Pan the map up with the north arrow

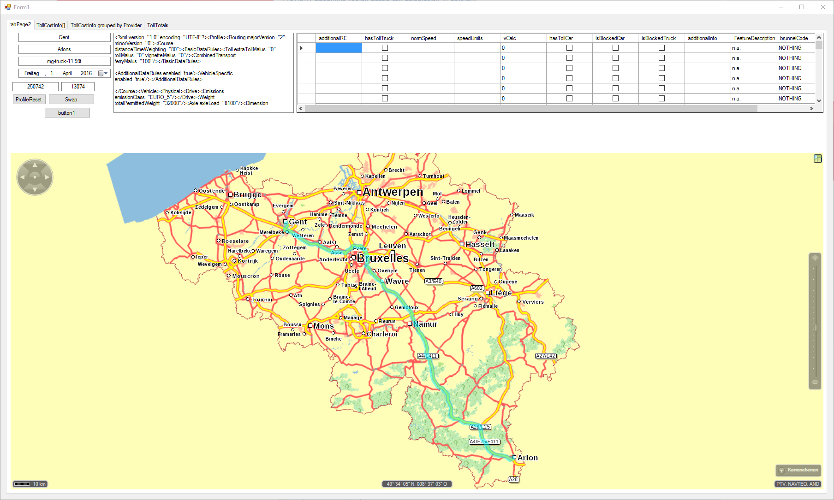(35, 165)
